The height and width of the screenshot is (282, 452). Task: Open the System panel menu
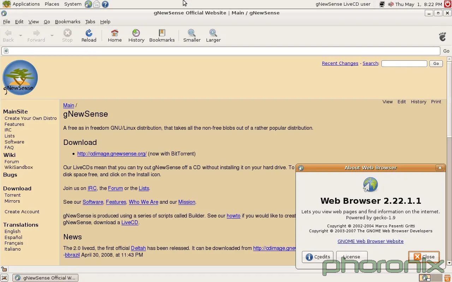pyautogui.click(x=73, y=4)
